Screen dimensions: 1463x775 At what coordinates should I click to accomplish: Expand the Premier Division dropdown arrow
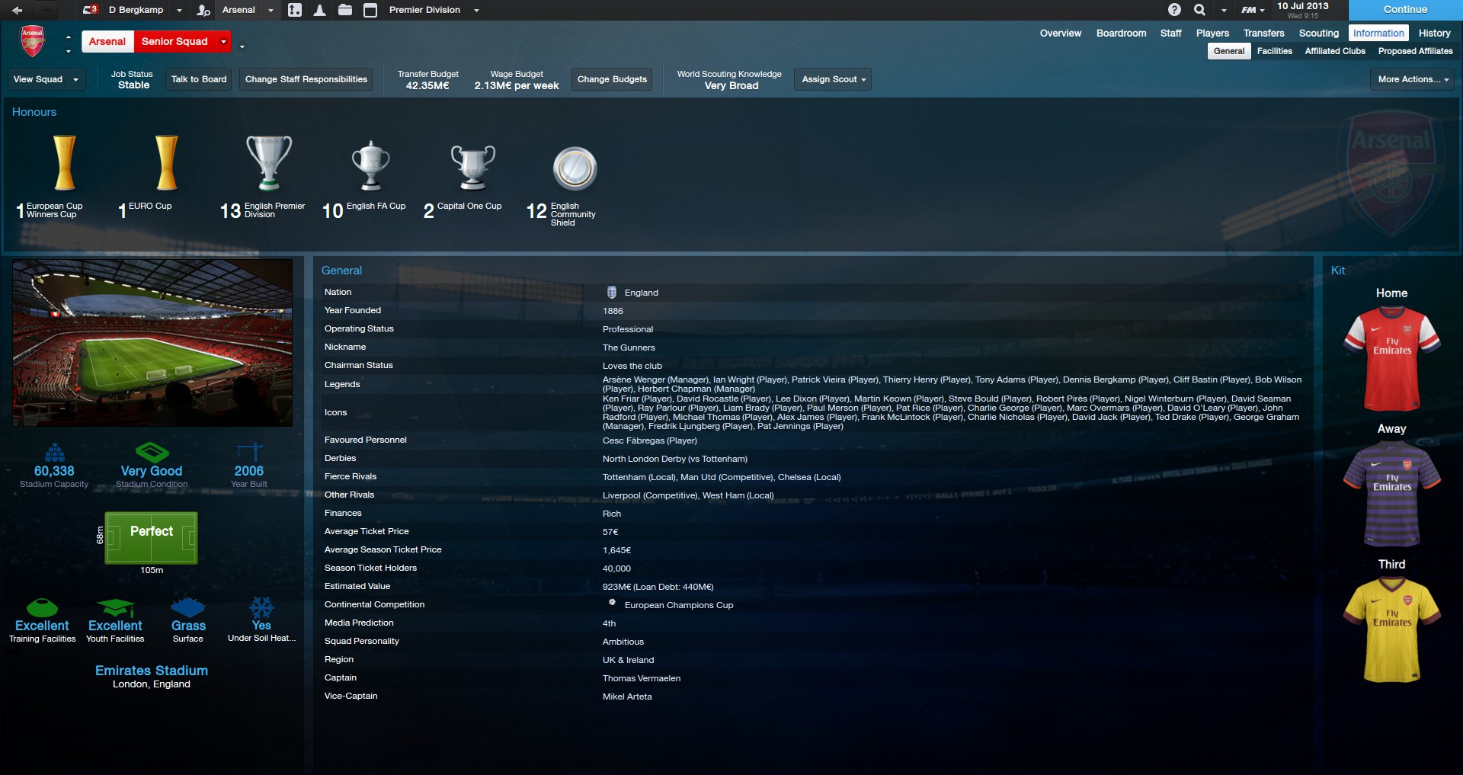coord(476,11)
